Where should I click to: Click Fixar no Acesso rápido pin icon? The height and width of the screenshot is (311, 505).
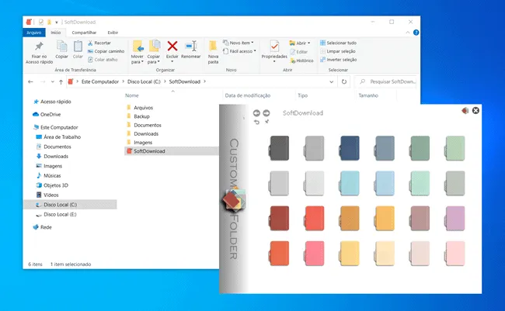click(x=39, y=47)
